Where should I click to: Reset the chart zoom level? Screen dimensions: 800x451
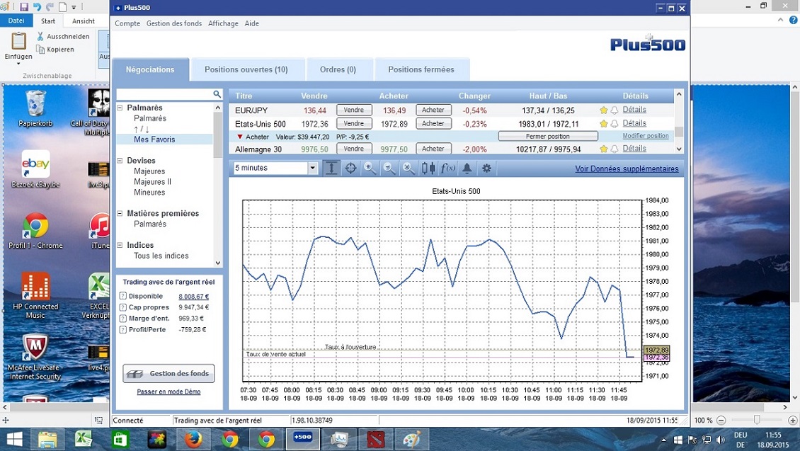pos(409,168)
